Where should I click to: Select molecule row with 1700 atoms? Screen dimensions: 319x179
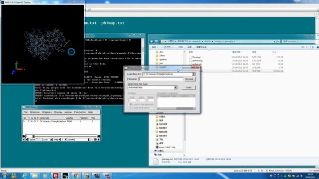point(61,121)
